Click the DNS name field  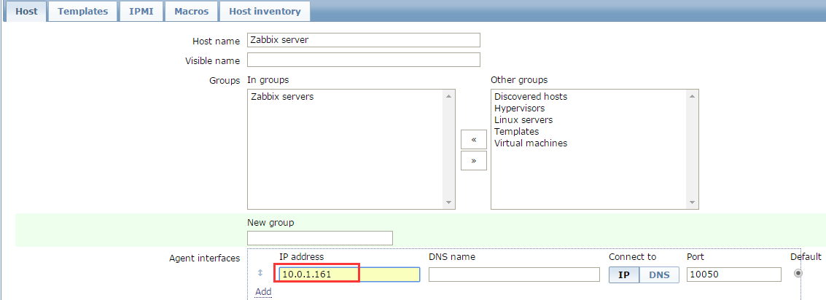(x=514, y=275)
